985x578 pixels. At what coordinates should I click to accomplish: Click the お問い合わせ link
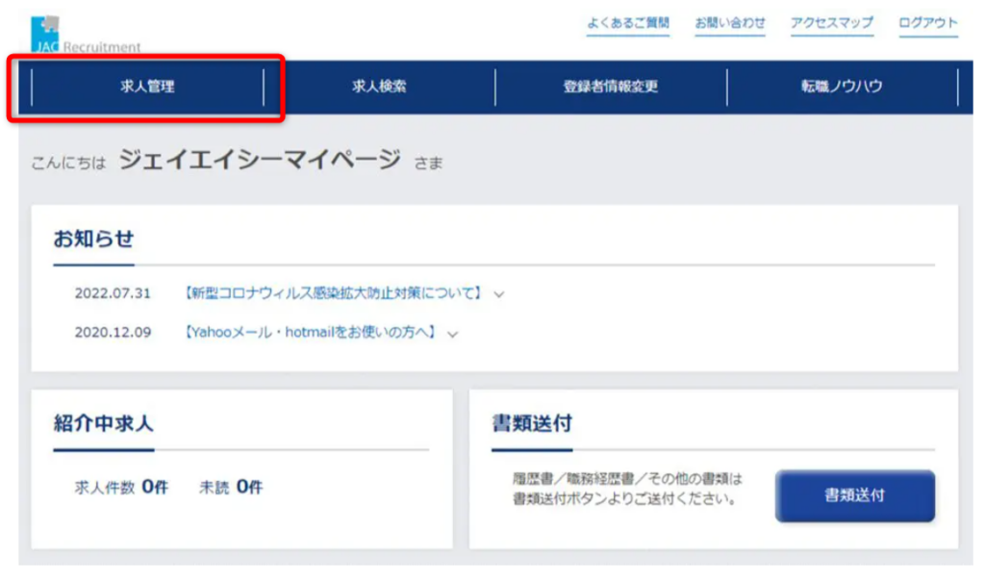[730, 25]
